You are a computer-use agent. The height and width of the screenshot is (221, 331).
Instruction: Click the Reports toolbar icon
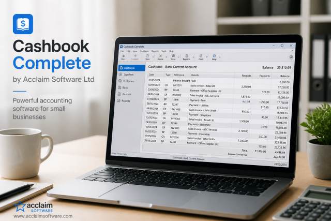(187, 56)
